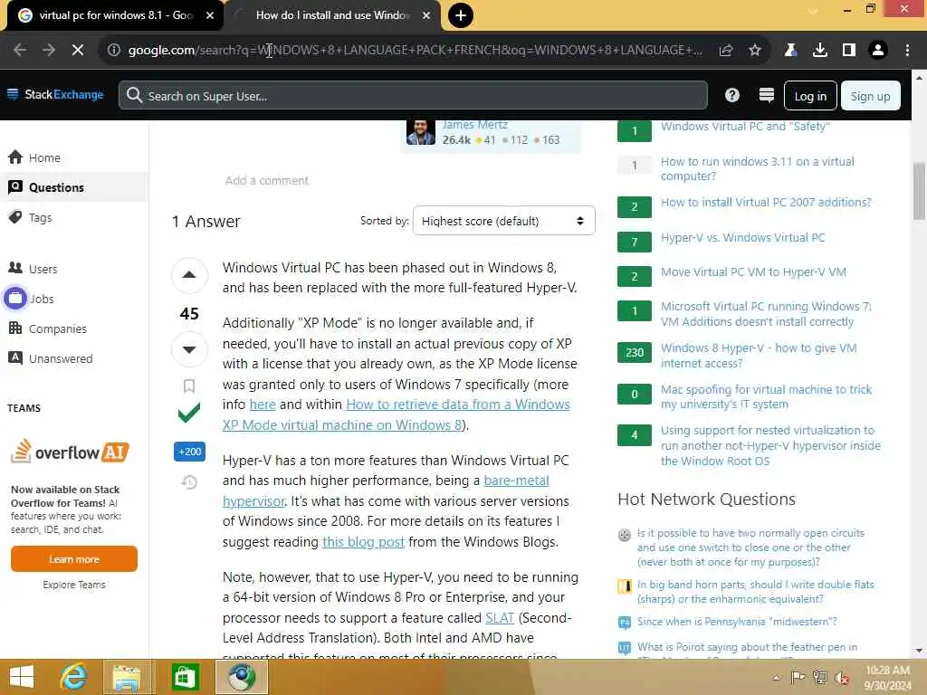Viewport: 927px width, 695px height.
Task: Click the muted volume icon in system tray
Action: (841, 678)
